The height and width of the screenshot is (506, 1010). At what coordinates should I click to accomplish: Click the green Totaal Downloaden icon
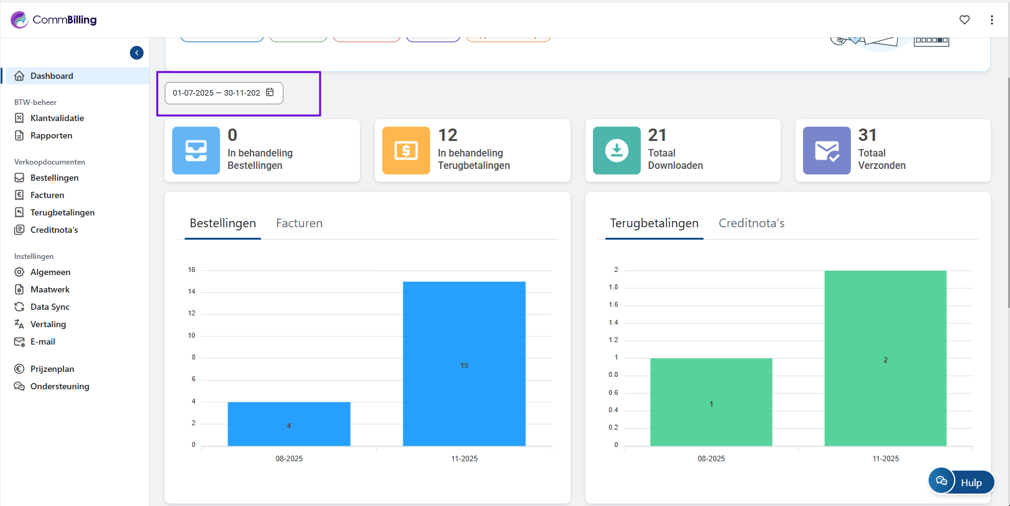click(x=617, y=150)
